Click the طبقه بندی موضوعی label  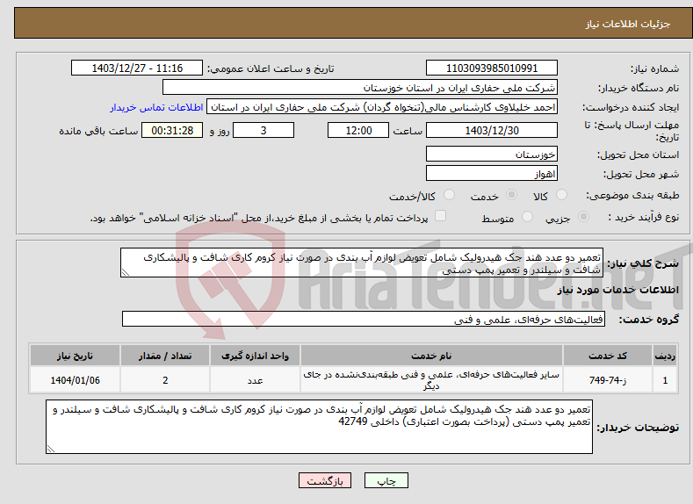coord(632,195)
